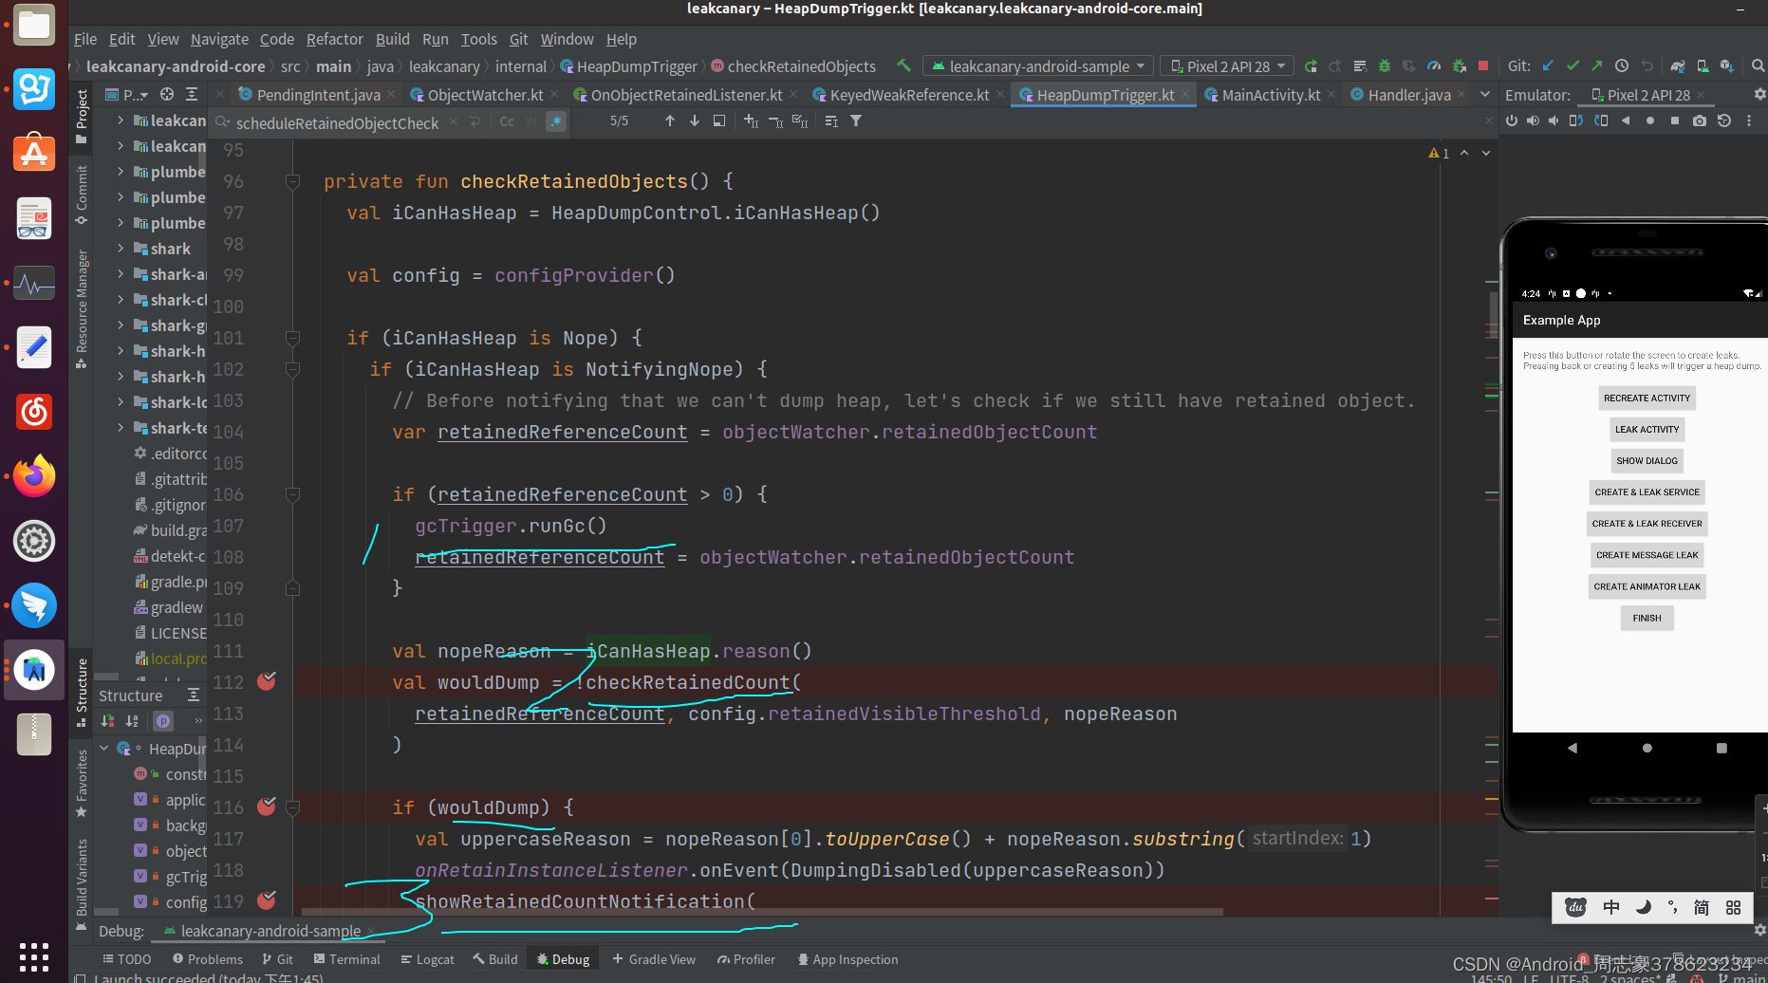Image resolution: width=1768 pixels, height=983 pixels.
Task: Toggle show properties 'p' in Structure panel
Action: [x=163, y=721]
